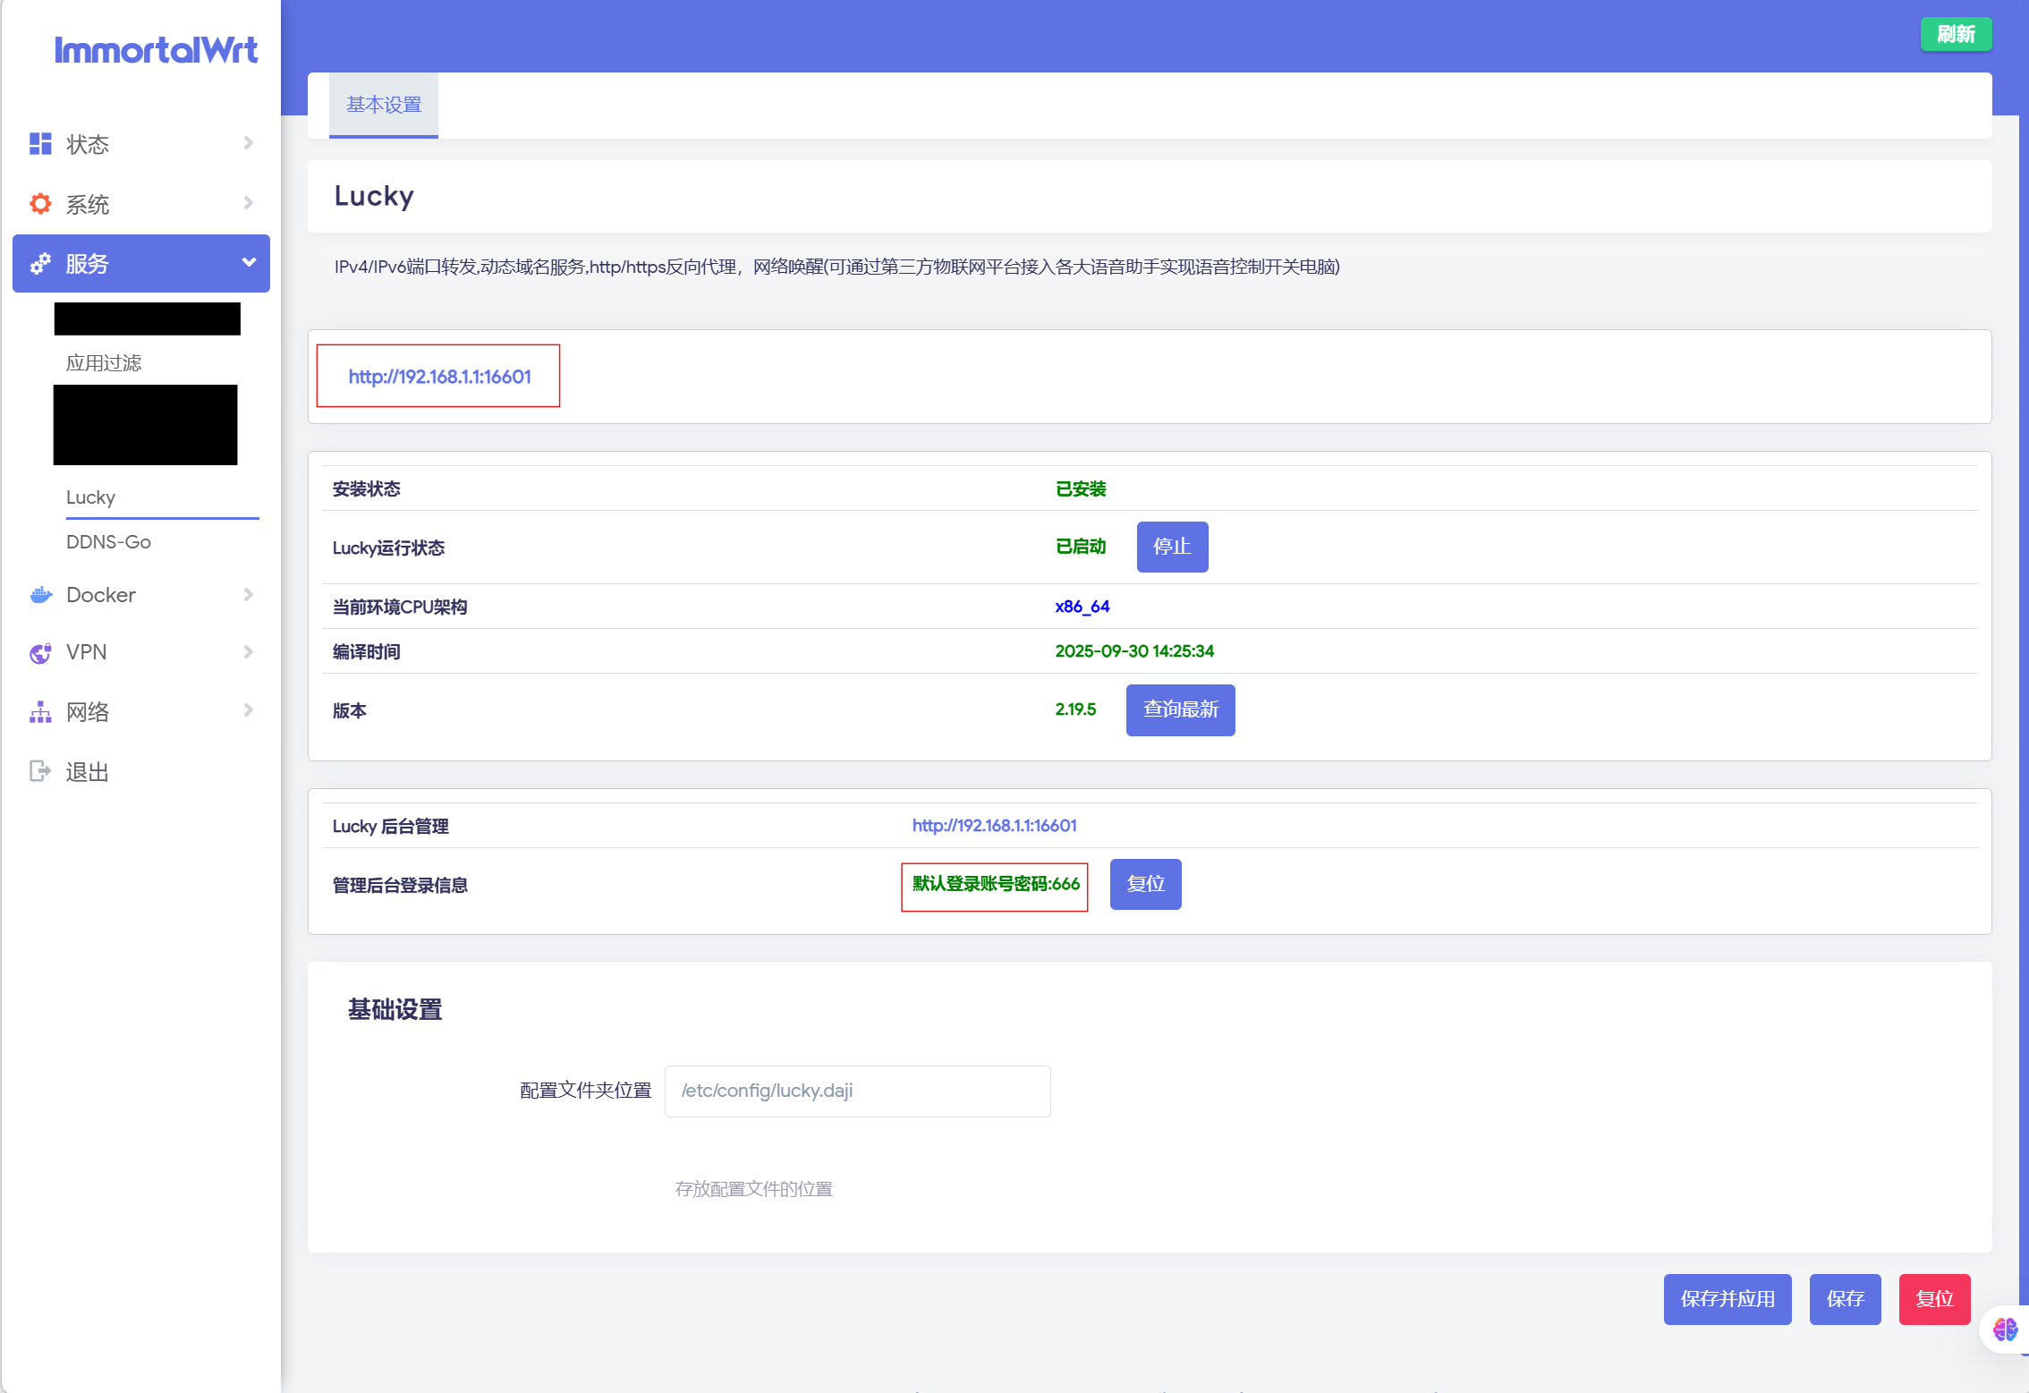Switch to the 基本设置 tab

[384, 105]
